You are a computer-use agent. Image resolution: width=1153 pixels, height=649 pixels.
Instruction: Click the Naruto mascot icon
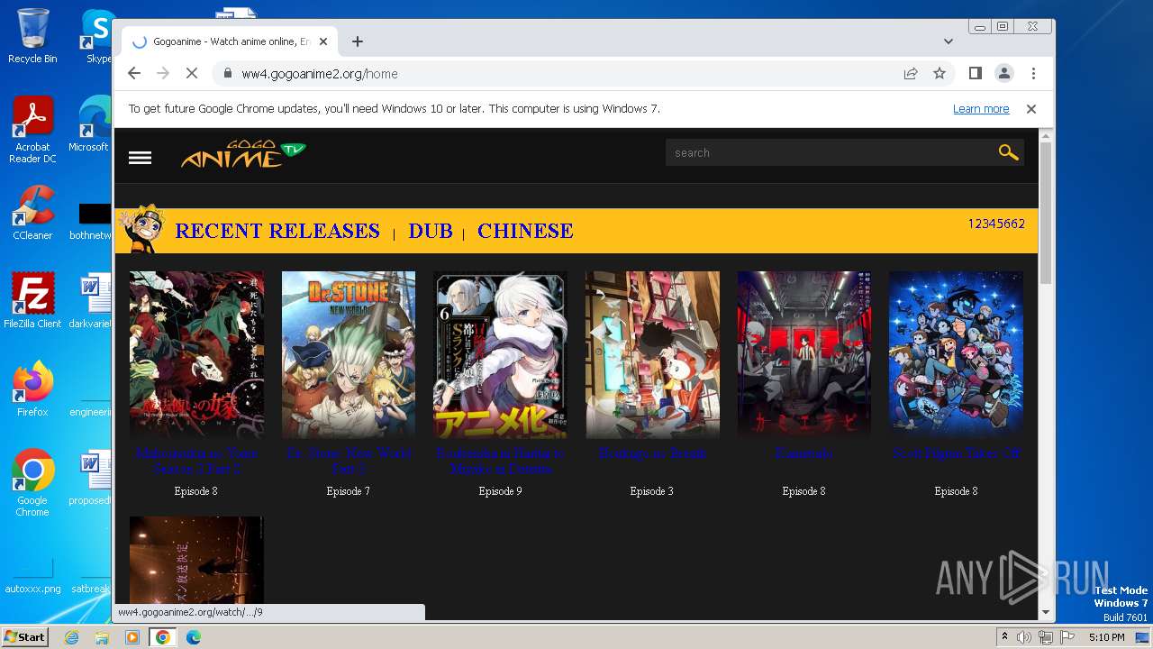(x=141, y=228)
